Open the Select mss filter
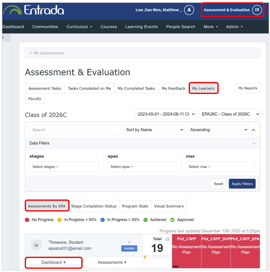270x272 pixels. pos(220,167)
